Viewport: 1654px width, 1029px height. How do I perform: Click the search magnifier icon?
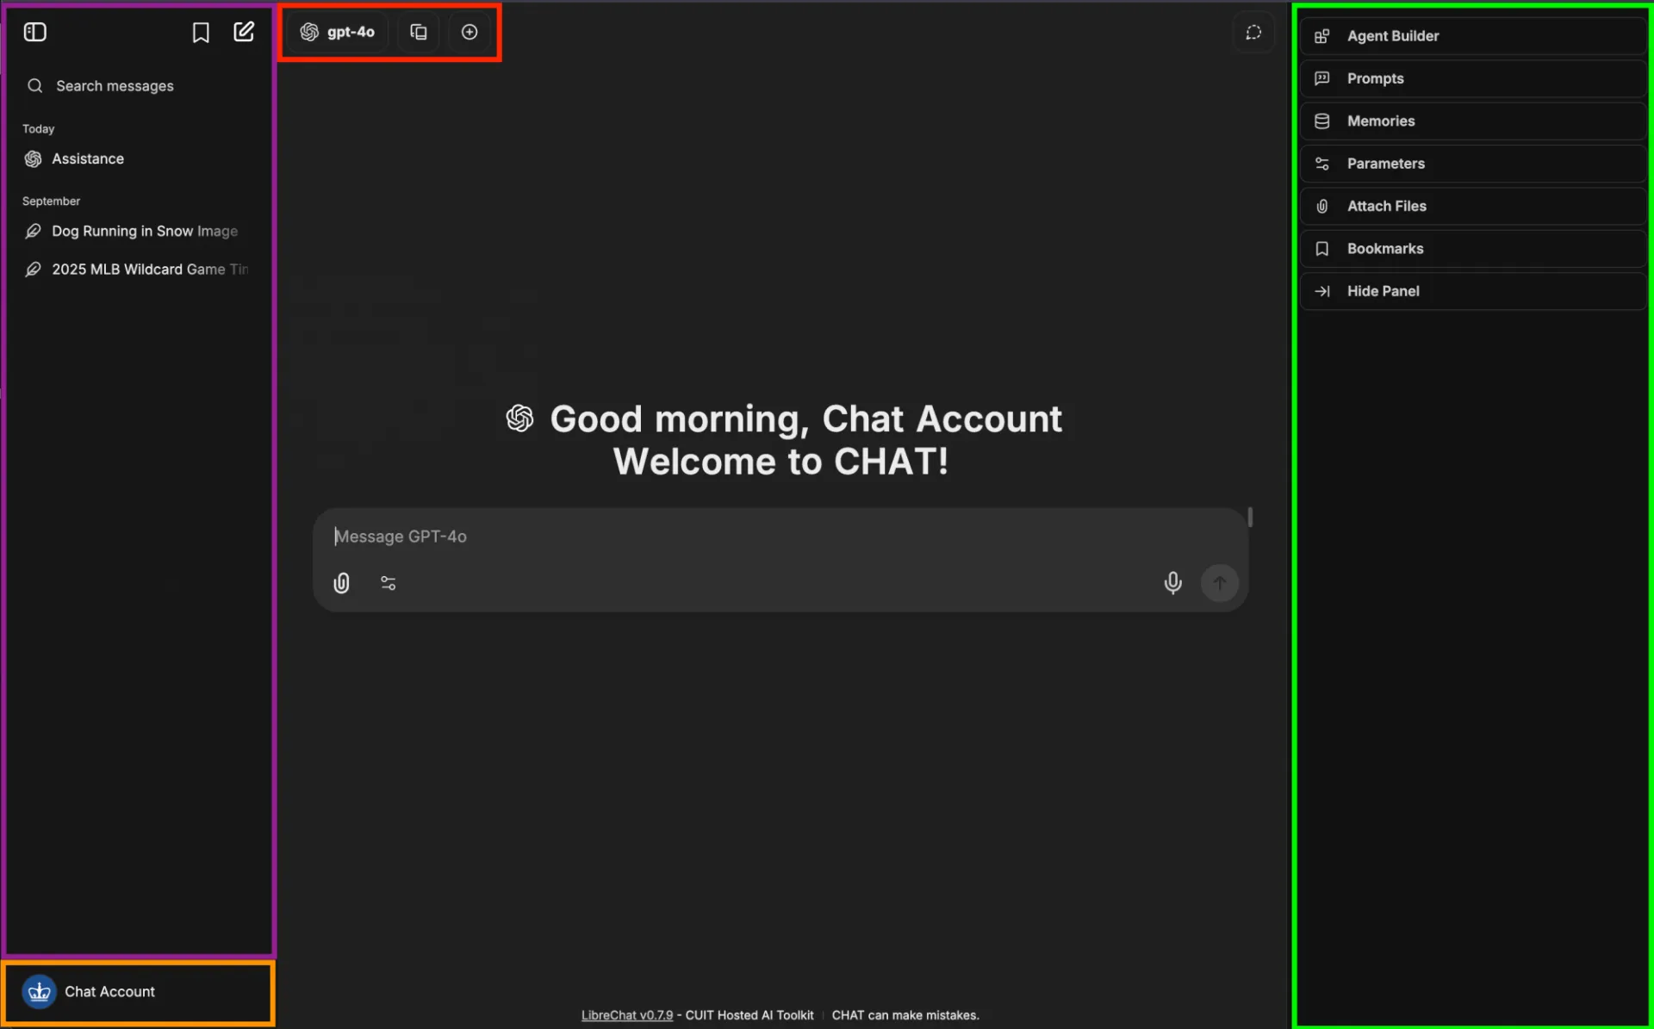tap(35, 85)
